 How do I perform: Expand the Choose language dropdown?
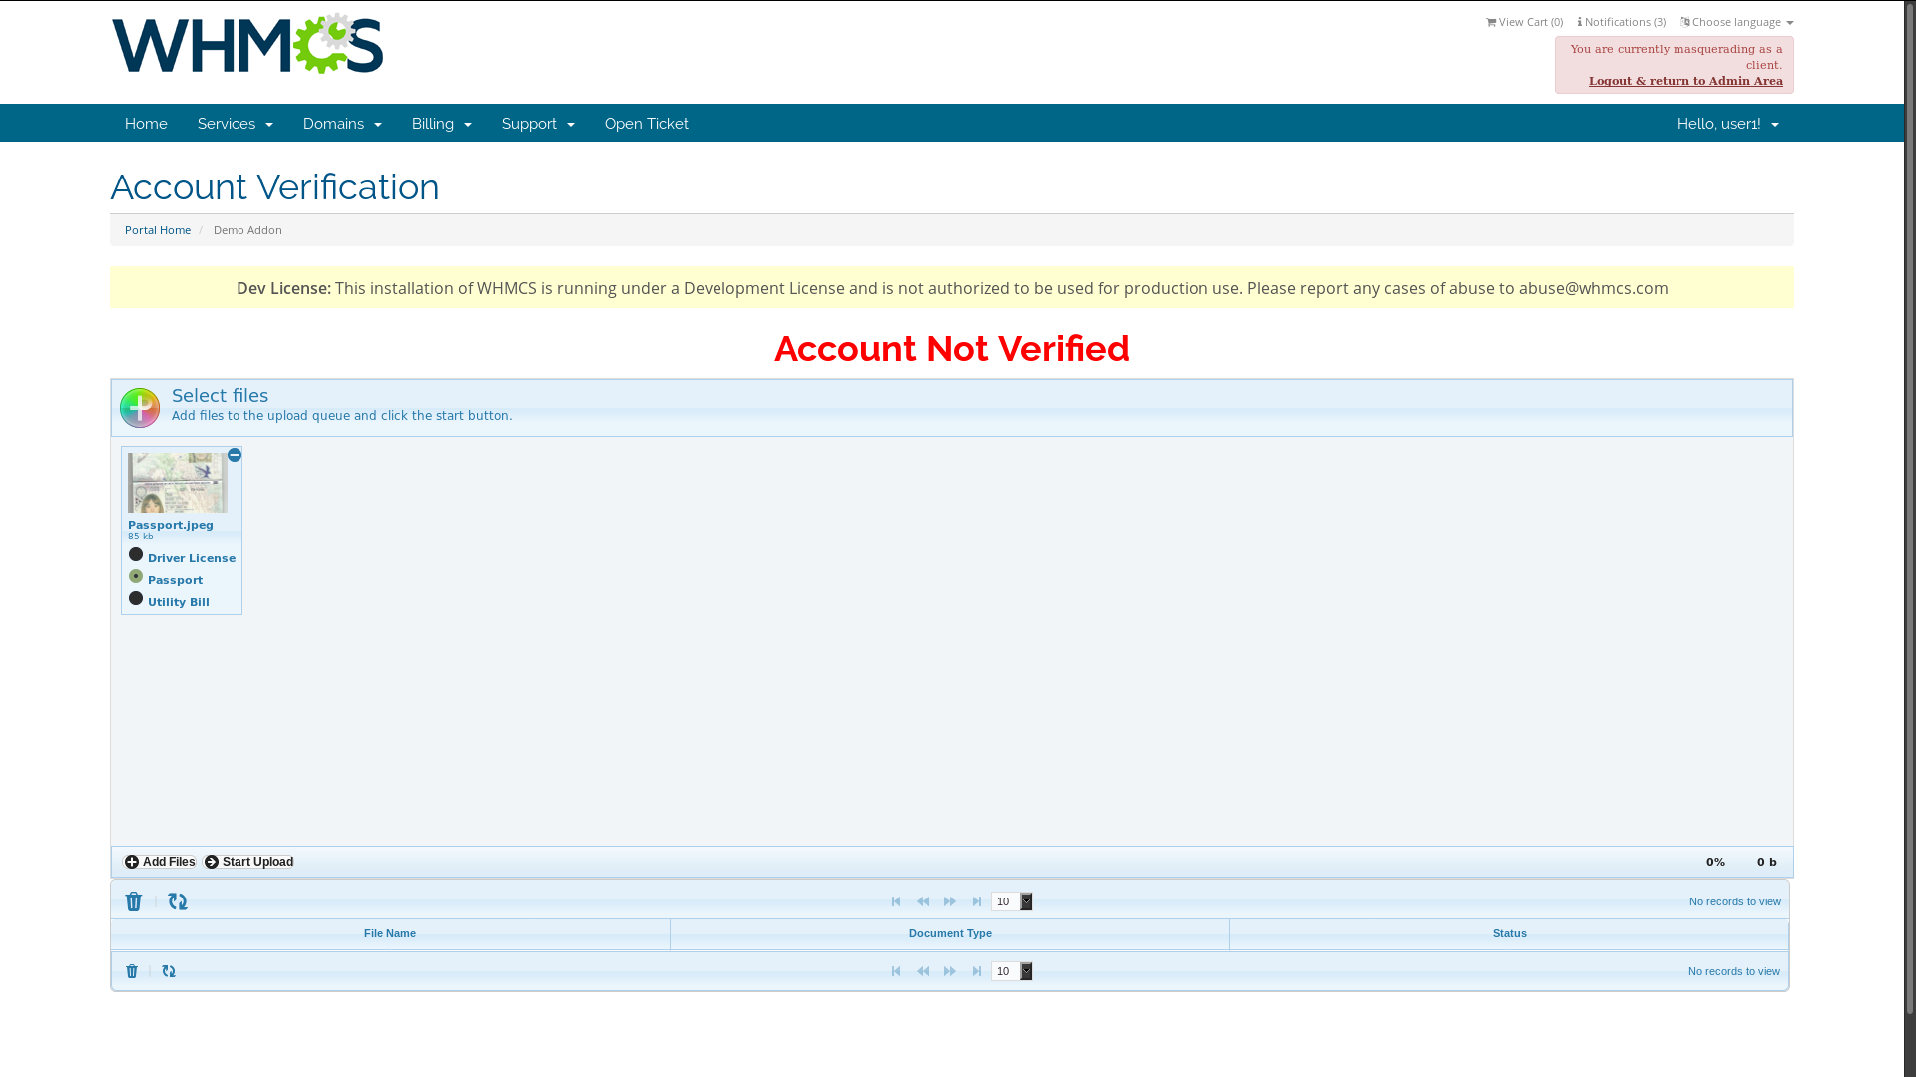coord(1737,22)
